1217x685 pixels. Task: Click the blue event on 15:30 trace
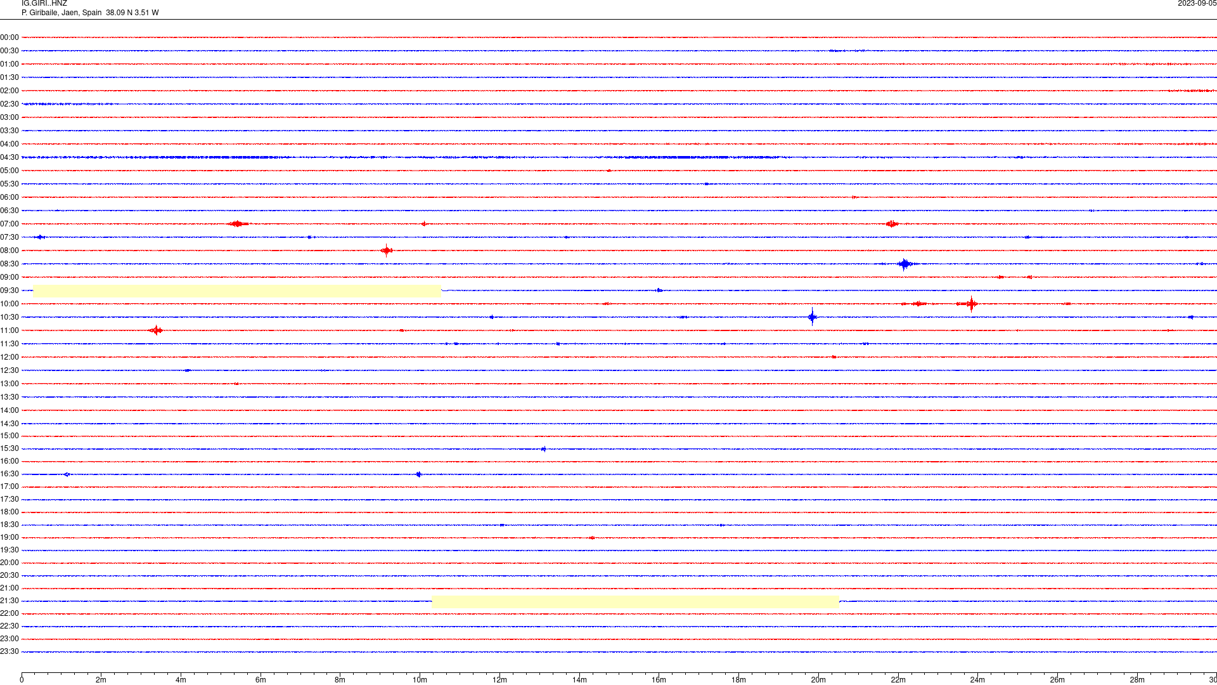click(x=543, y=449)
